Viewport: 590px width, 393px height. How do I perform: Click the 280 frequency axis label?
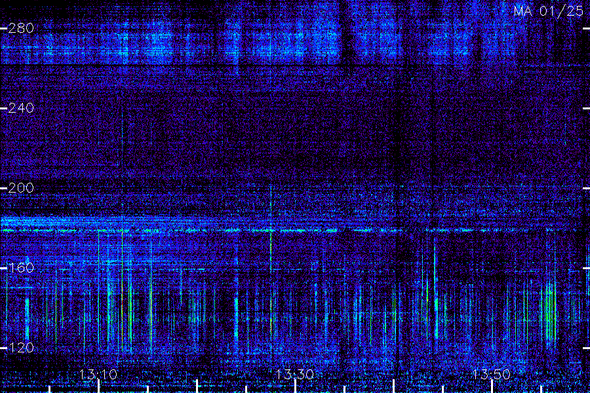[x=21, y=28]
